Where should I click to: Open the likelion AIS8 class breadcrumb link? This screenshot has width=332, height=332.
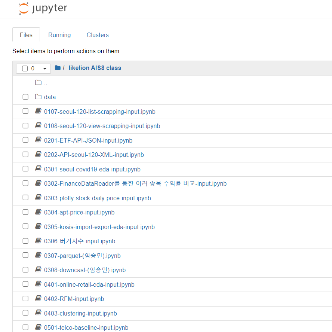[95, 68]
